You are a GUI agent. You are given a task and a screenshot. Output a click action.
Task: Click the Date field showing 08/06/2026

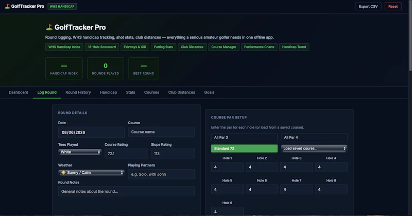[x=91, y=132]
